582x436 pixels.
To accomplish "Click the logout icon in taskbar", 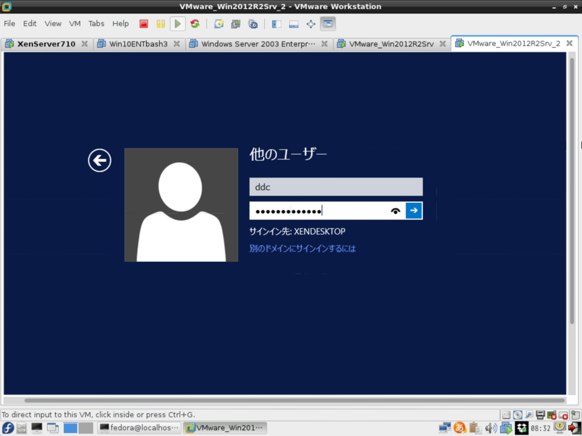I will click(x=575, y=428).
